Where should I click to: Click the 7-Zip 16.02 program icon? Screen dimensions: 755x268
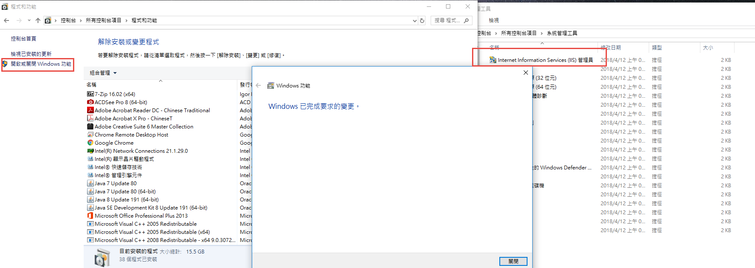90,94
